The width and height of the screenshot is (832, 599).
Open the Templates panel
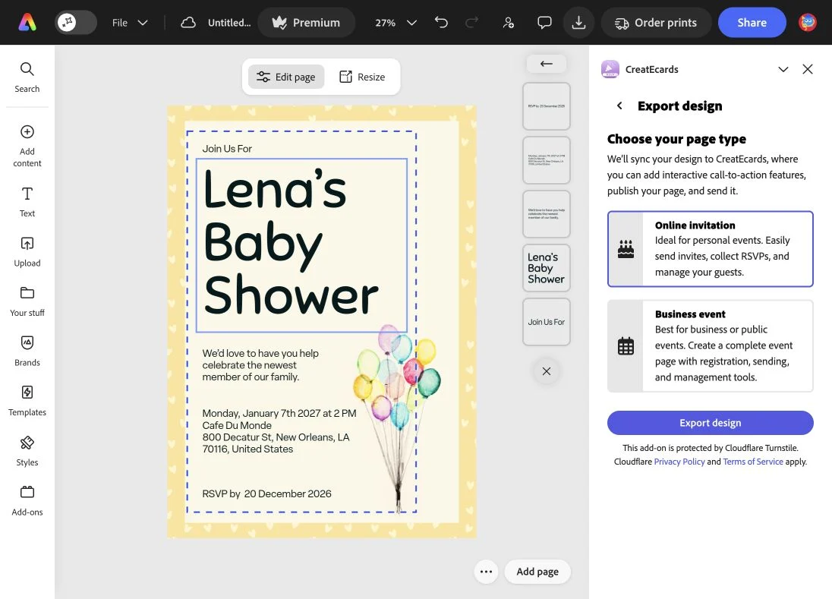coord(27,401)
